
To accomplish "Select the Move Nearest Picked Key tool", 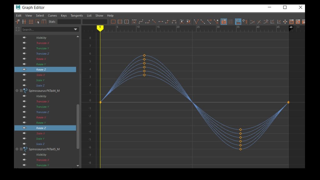I will pyautogui.click(x=17, y=22).
